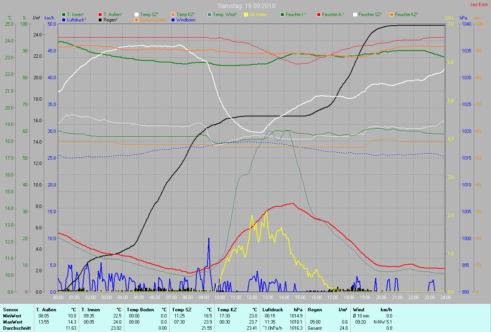Click the red T. Außen legend swatch
The height and width of the screenshot is (332, 491).
[100, 15]
